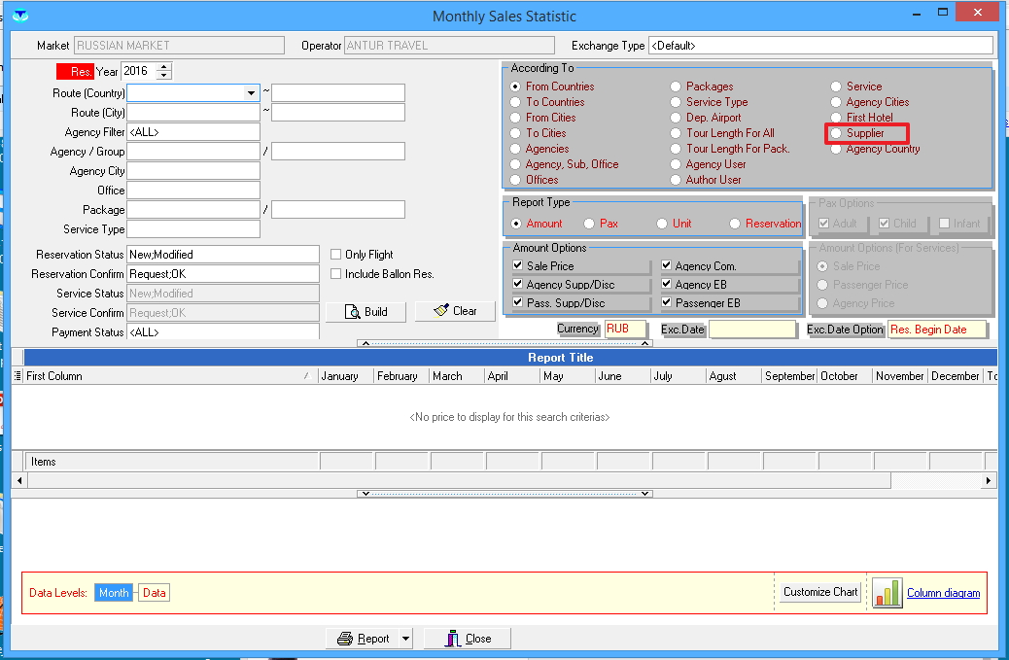
Task: Clear the search criteria with Clear button
Action: pos(455,311)
